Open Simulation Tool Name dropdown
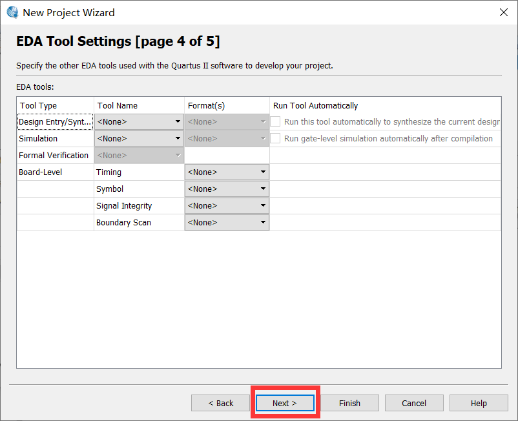This screenshot has height=421, width=518. (139, 139)
